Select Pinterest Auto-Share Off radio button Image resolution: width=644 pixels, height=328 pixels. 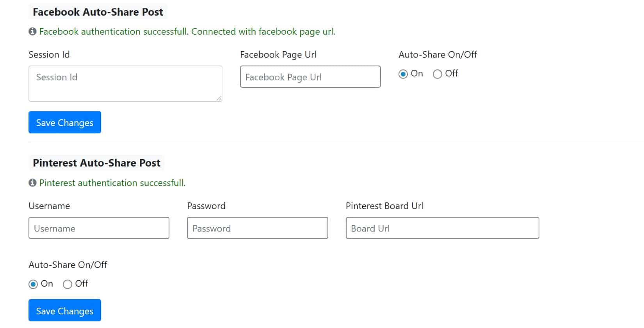coord(68,284)
